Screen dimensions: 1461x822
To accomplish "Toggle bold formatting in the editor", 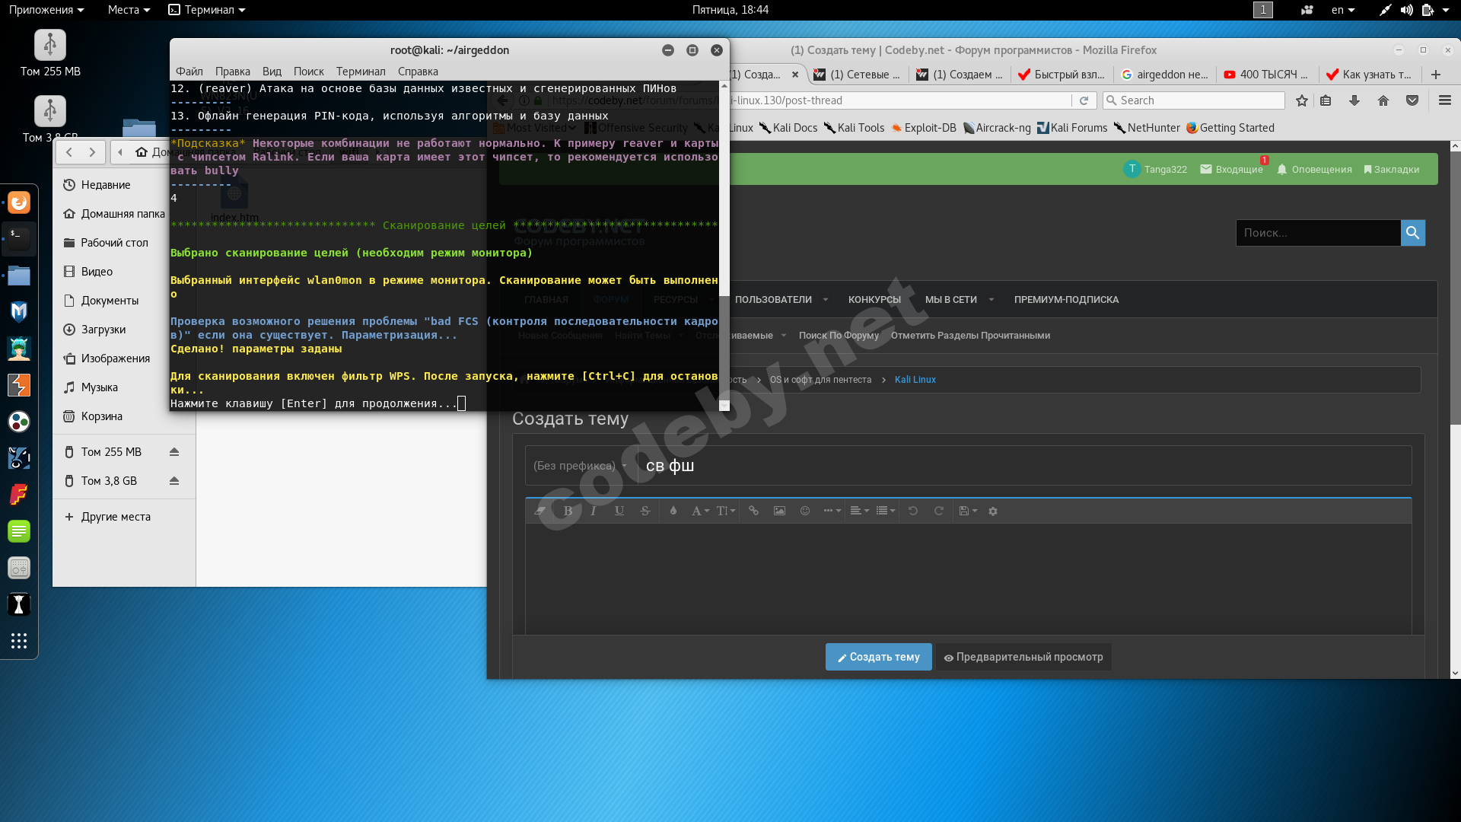I will (x=568, y=511).
